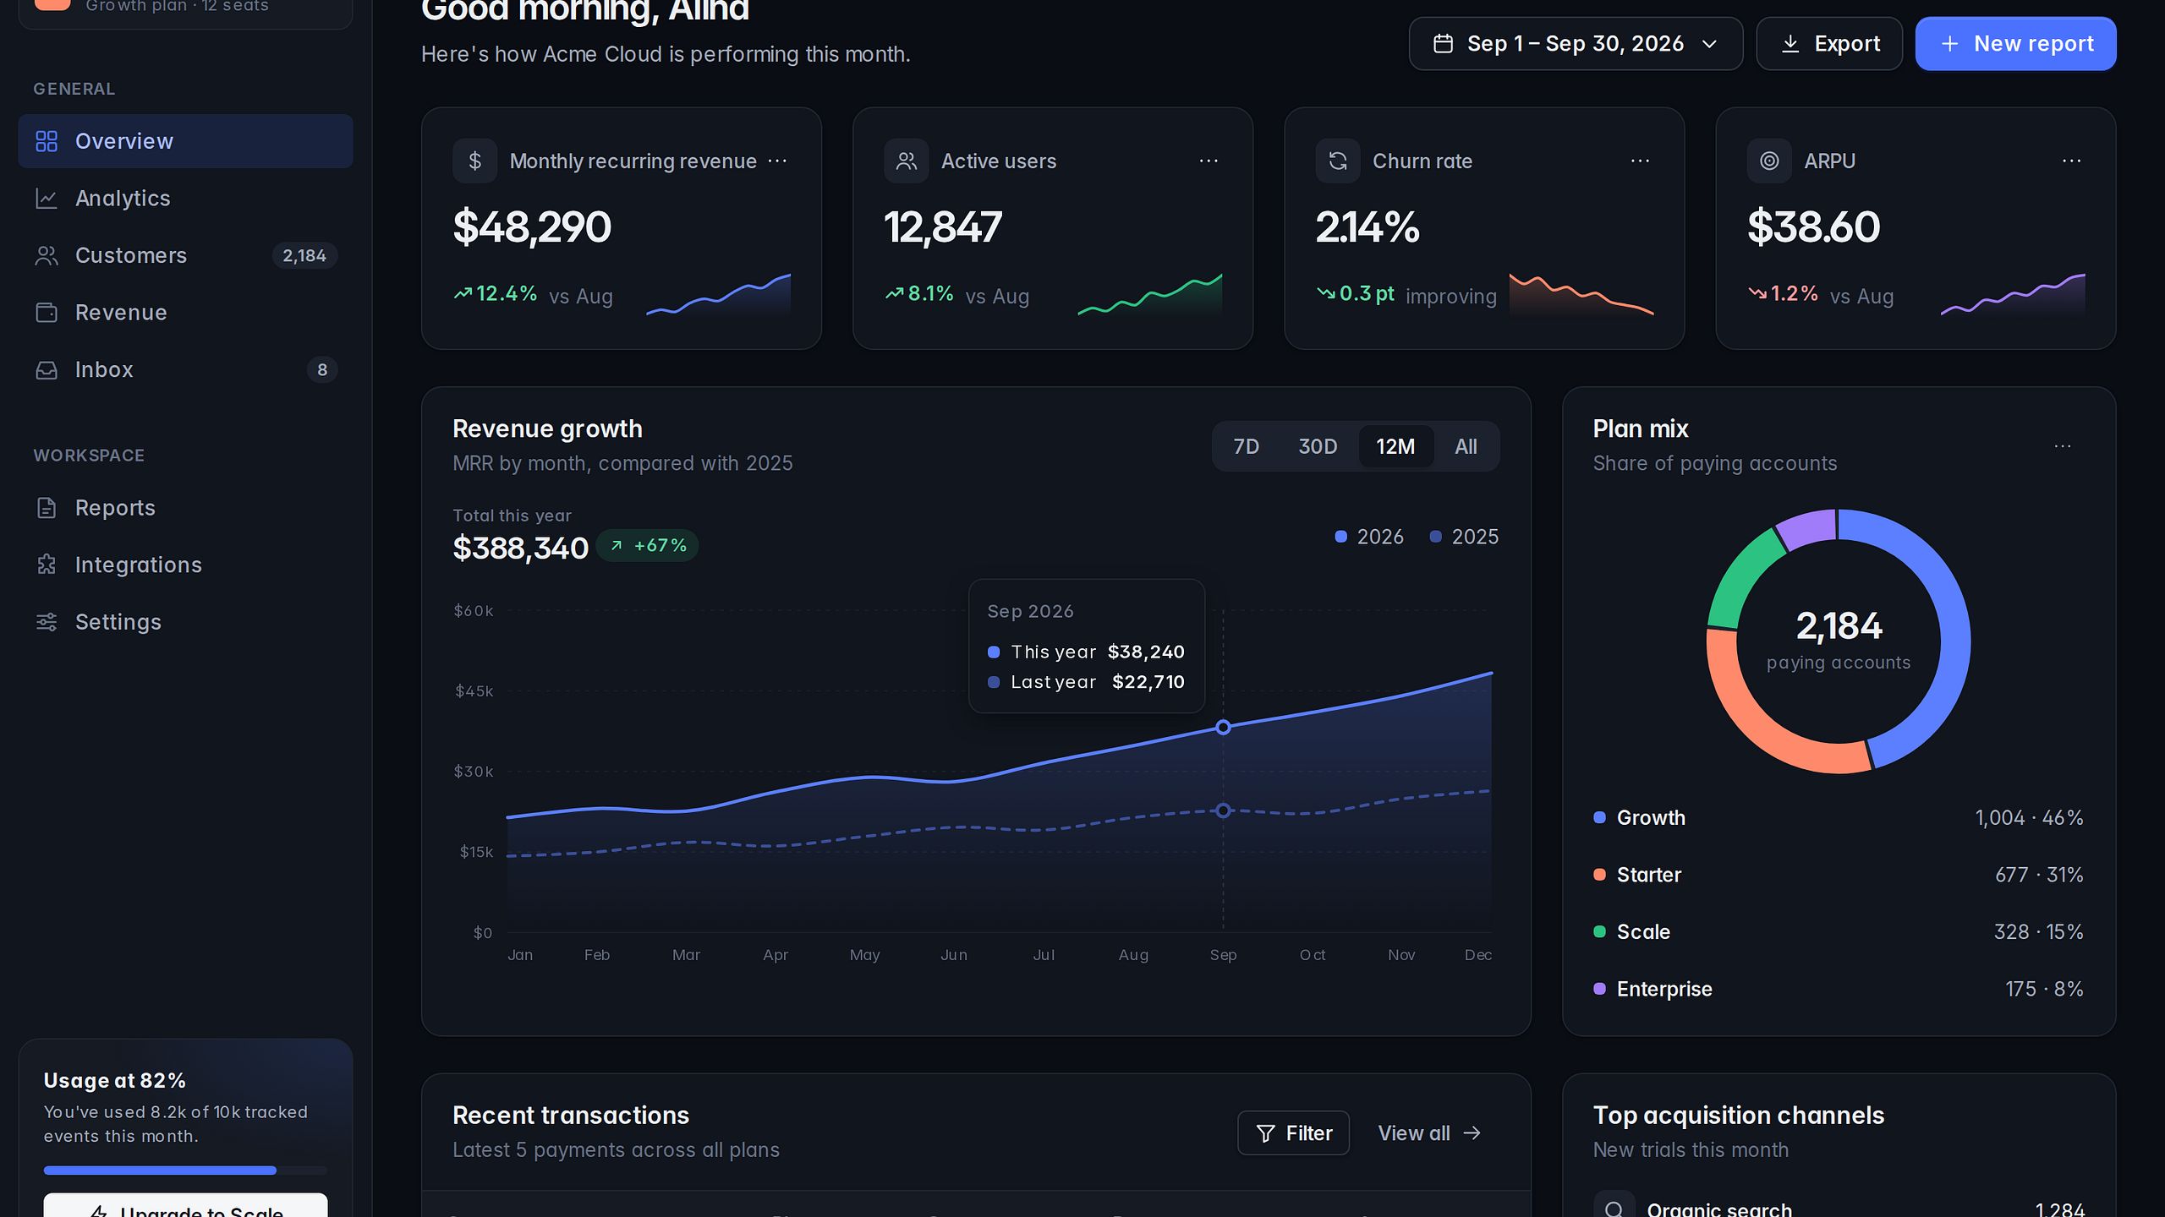
Task: Click the Overview grid icon in sidebar
Action: tap(47, 141)
